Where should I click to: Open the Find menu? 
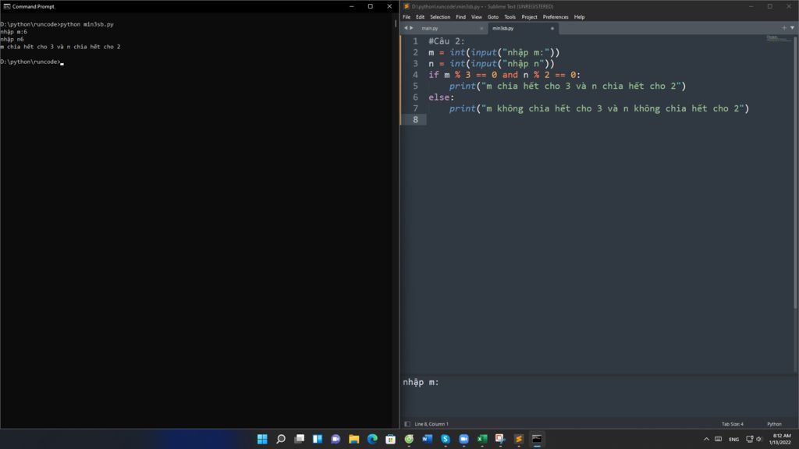pos(460,17)
